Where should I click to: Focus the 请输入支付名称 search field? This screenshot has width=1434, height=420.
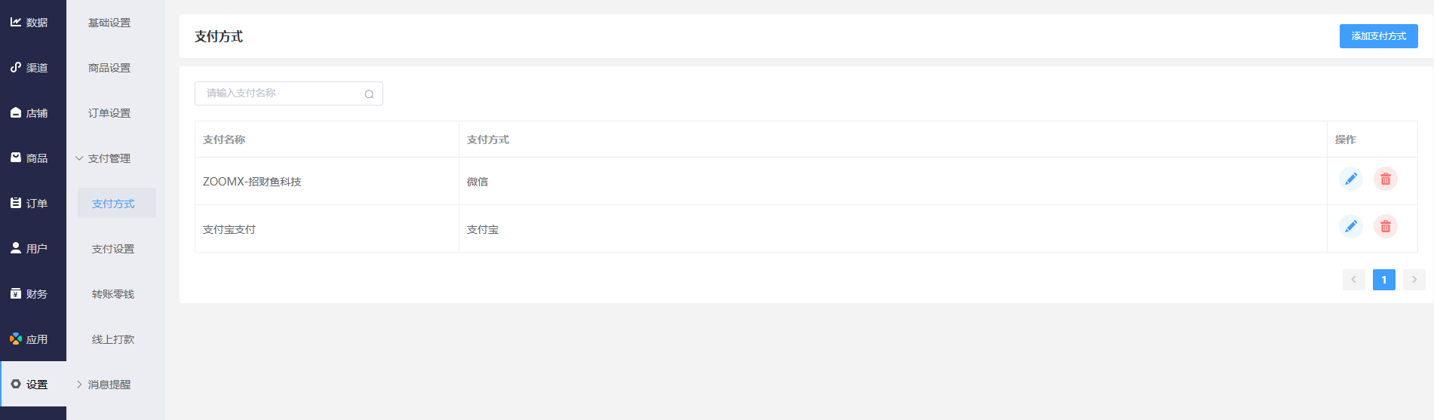click(x=288, y=94)
